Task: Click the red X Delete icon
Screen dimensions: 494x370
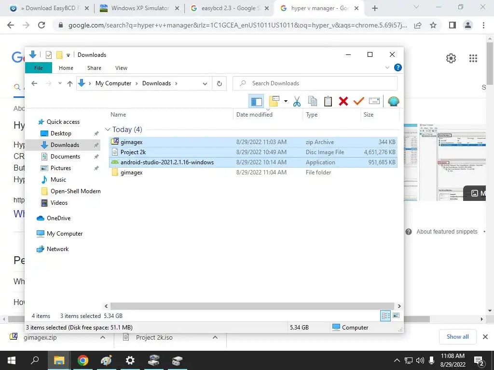Action: (x=343, y=101)
